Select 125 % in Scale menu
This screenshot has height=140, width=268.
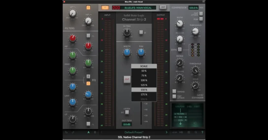pos(144,85)
